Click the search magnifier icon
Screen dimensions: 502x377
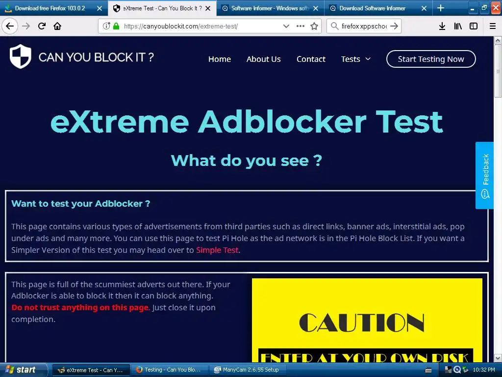coord(334,26)
